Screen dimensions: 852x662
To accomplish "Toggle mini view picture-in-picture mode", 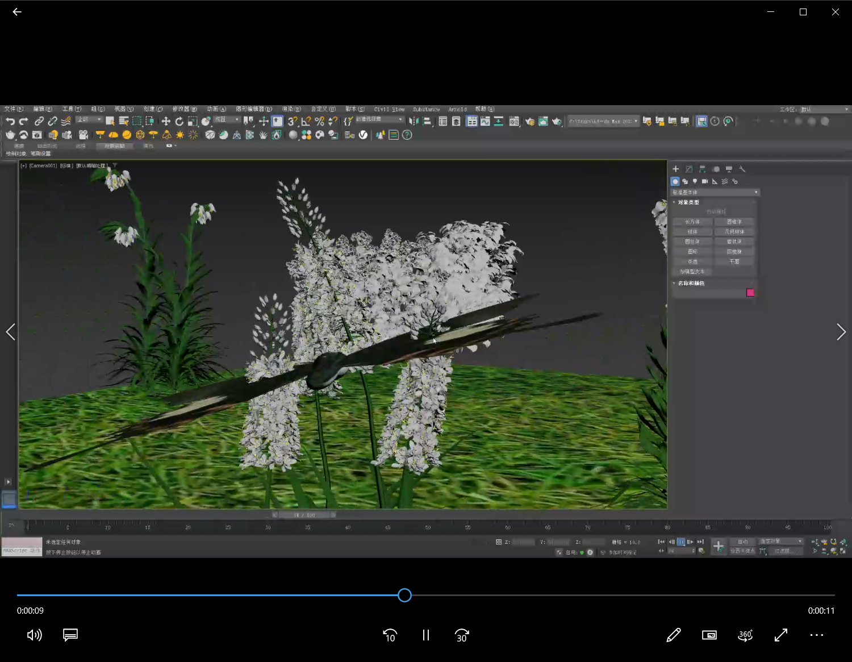I will point(709,635).
